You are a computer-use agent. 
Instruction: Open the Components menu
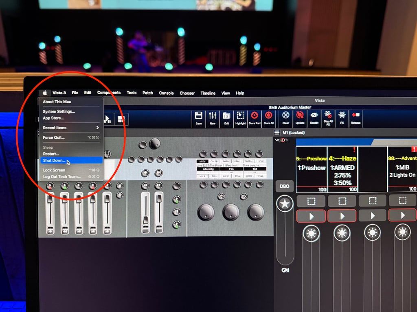pyautogui.click(x=109, y=93)
